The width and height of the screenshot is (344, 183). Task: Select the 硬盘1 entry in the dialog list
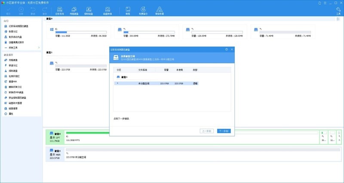pyautogui.click(x=125, y=77)
